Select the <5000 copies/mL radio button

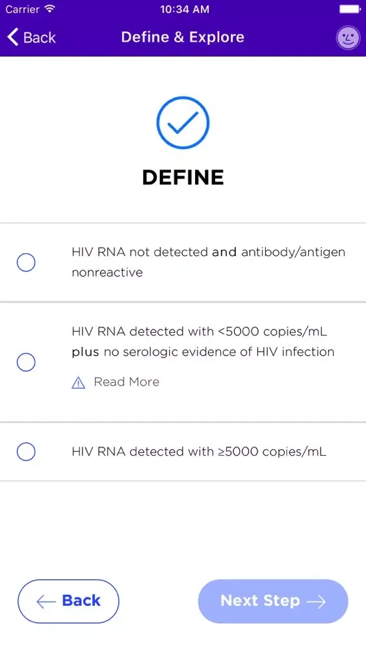click(26, 362)
